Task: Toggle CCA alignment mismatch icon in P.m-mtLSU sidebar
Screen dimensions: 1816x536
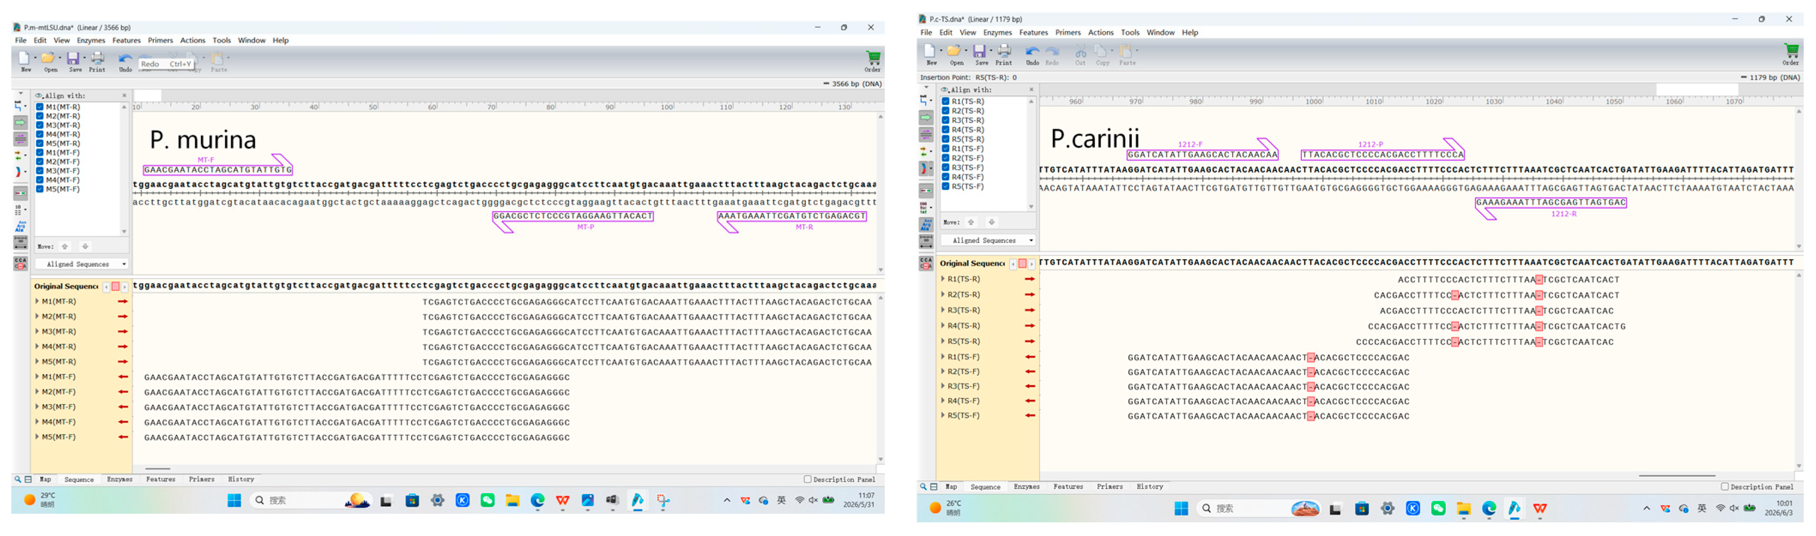Action: 21,264
